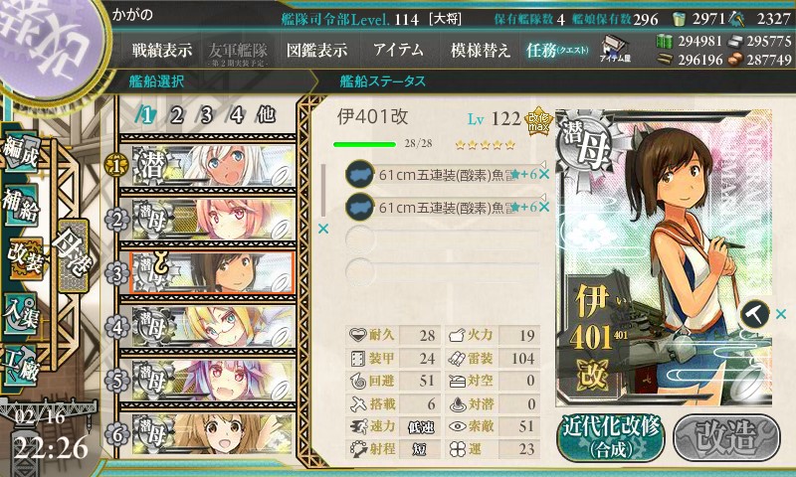Screen dimensions: 796x477
Task: Open the 編成 (Organize) side icon
Action: (x=21, y=152)
